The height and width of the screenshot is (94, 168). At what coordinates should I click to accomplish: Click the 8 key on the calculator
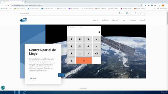coord(80,39)
